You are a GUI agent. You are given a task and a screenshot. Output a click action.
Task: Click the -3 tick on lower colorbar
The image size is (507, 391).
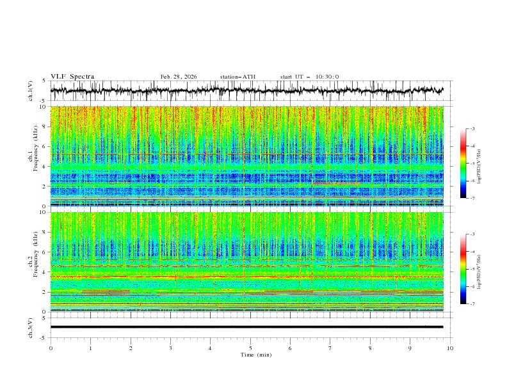[x=472, y=234]
